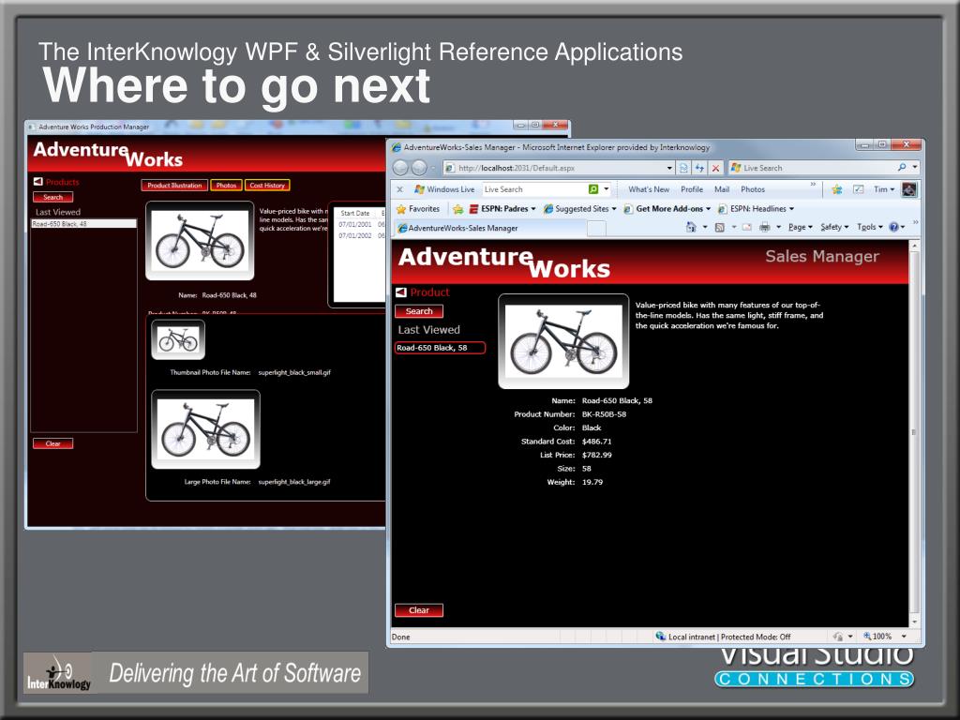The image size is (960, 720).
Task: Click the Home icon in IE command bar
Action: click(x=691, y=227)
